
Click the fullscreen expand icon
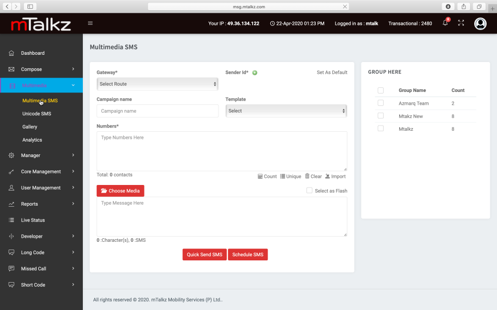pos(461,23)
